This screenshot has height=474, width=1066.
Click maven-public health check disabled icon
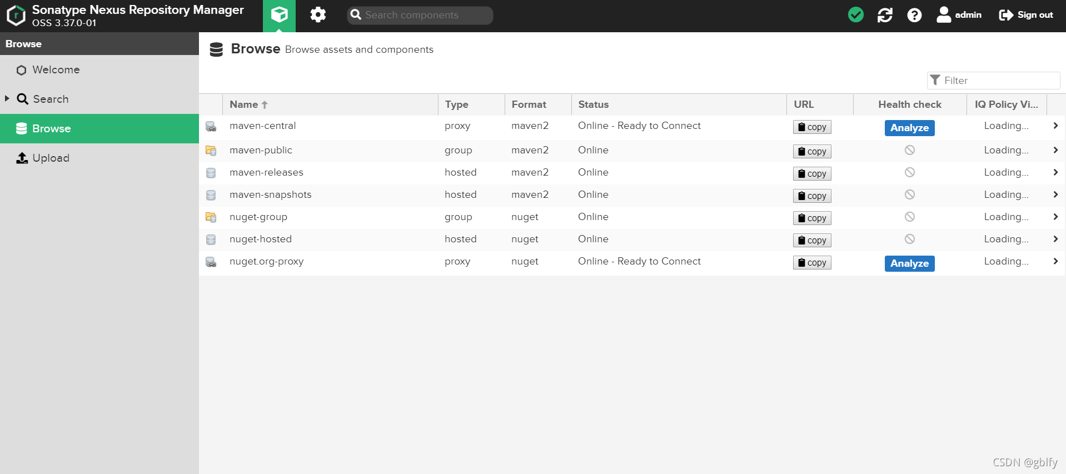coord(910,150)
